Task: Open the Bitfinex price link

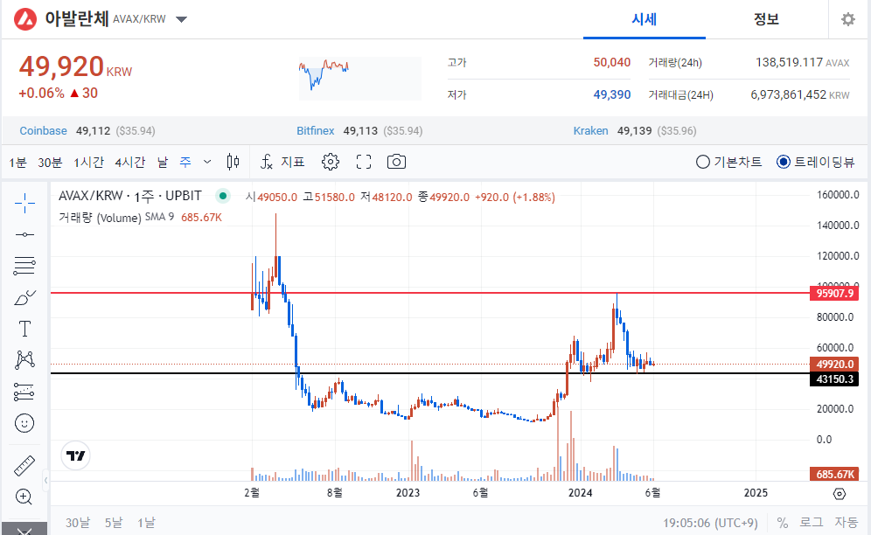Action: [x=316, y=130]
